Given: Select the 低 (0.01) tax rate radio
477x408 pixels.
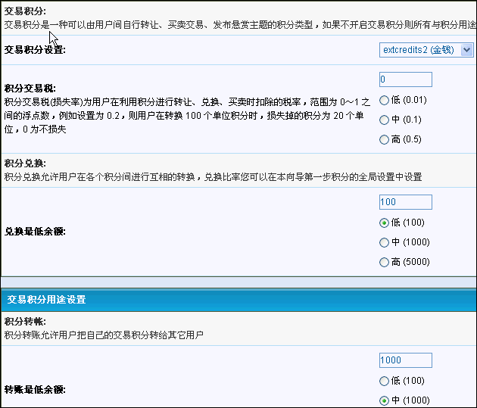Looking at the screenshot, I should 385,100.
